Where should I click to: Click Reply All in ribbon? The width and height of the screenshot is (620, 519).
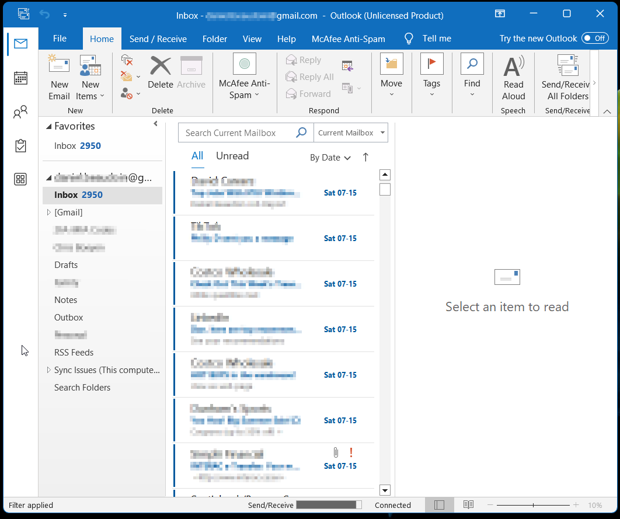(x=310, y=76)
